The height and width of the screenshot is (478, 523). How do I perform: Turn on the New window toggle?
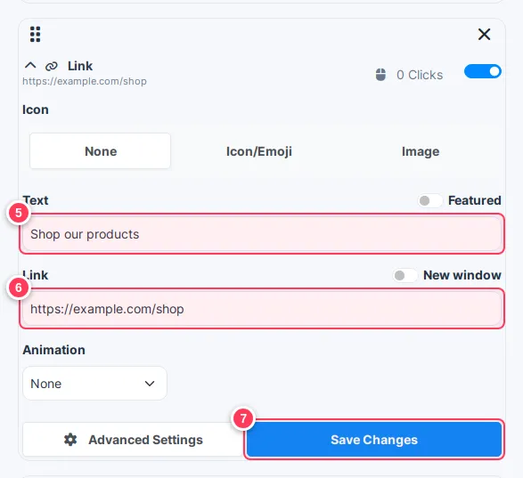[x=405, y=275]
